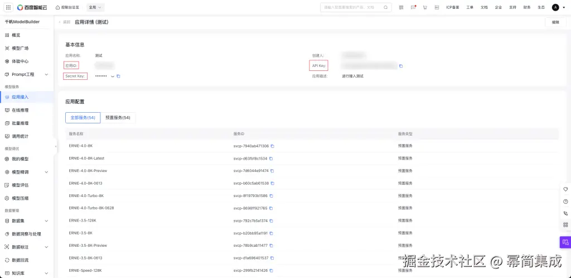Open the QR code icon in header
This screenshot has height=278, width=571.
click(x=401, y=7)
